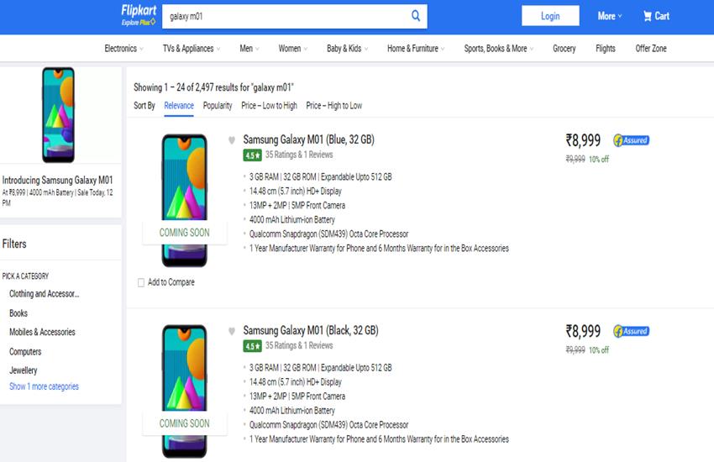Open the Home & Furniture dropdown
Screen dimensions: 714x462
[x=416, y=49]
